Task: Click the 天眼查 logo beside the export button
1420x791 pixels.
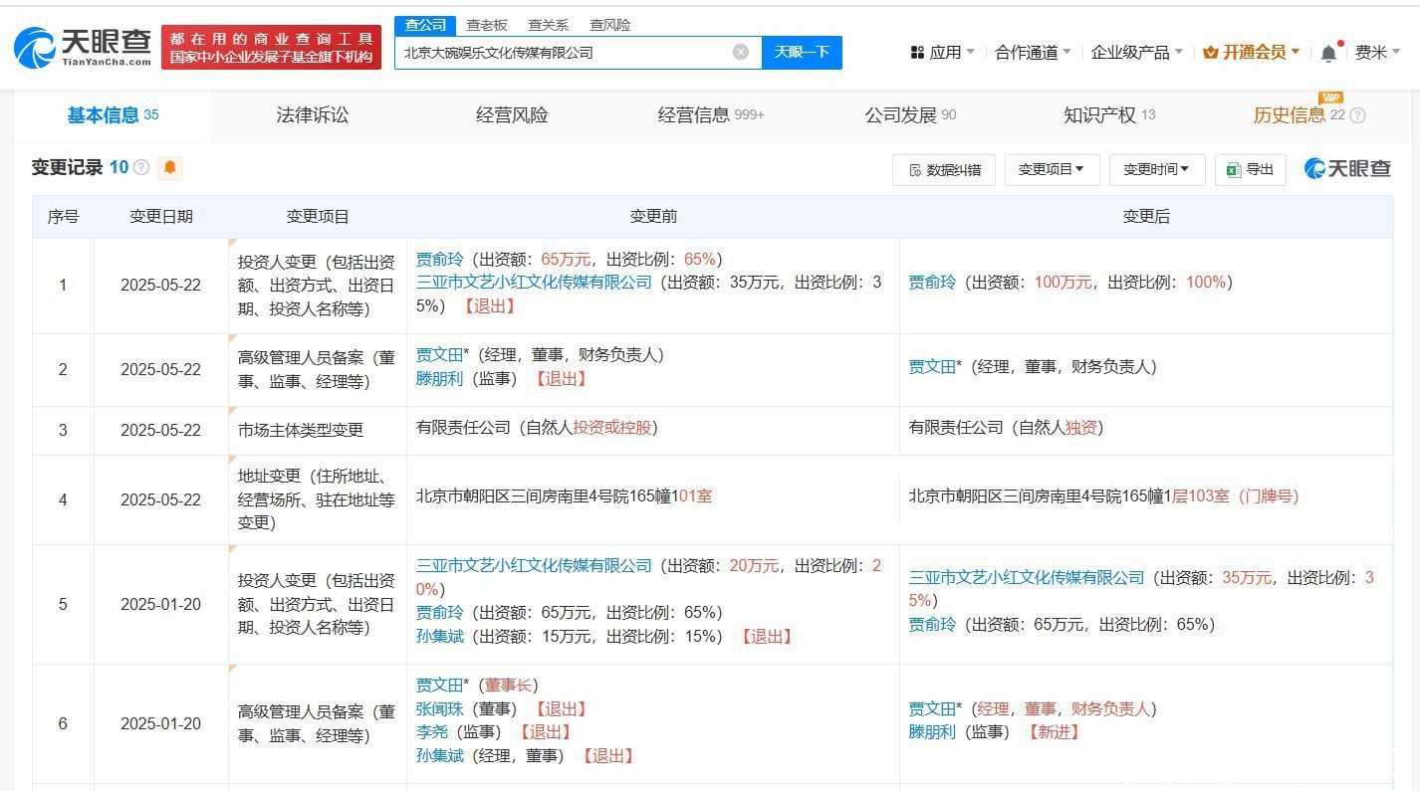Action: coord(1347,169)
